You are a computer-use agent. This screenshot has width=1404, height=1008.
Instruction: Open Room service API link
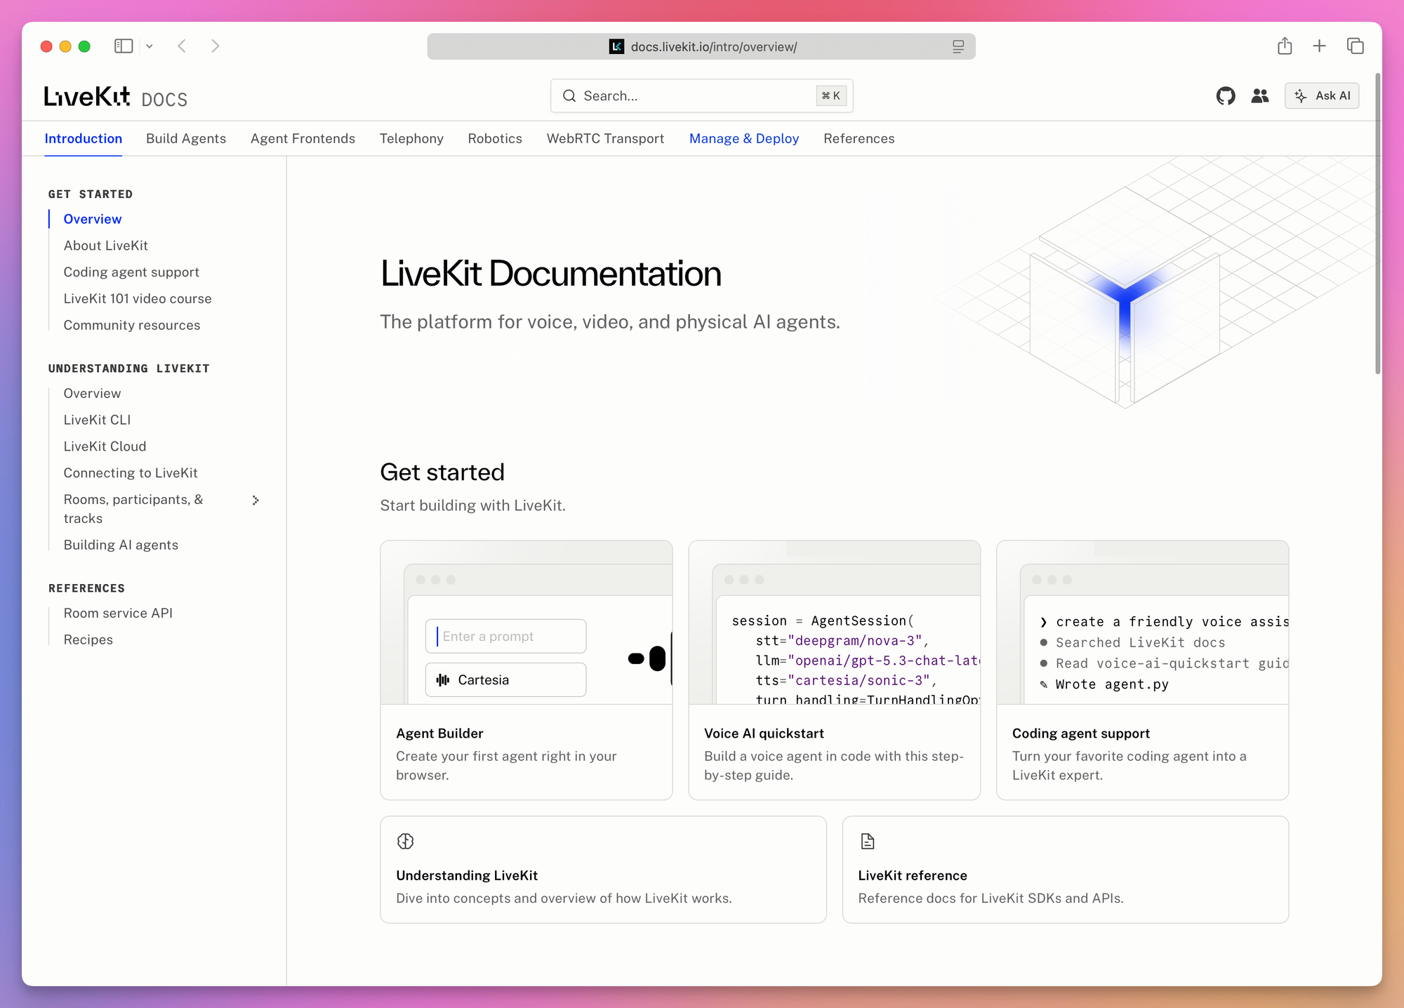pos(118,614)
